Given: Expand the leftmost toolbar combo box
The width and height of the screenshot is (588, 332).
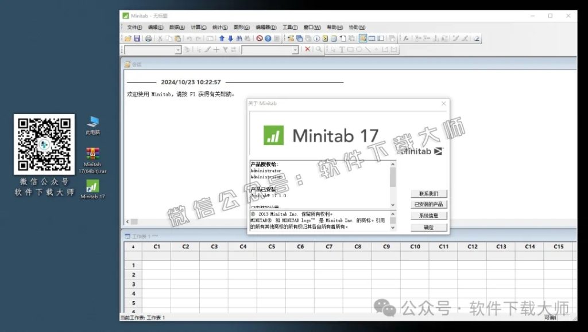Looking at the screenshot, I should pyautogui.click(x=178, y=49).
